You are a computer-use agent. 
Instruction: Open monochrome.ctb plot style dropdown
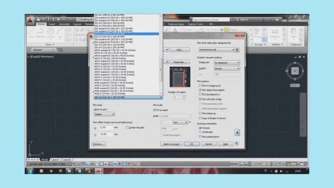pos(217,50)
